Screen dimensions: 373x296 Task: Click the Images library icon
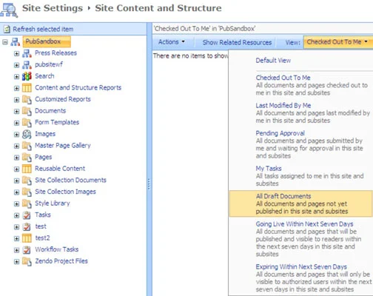[x=27, y=134]
